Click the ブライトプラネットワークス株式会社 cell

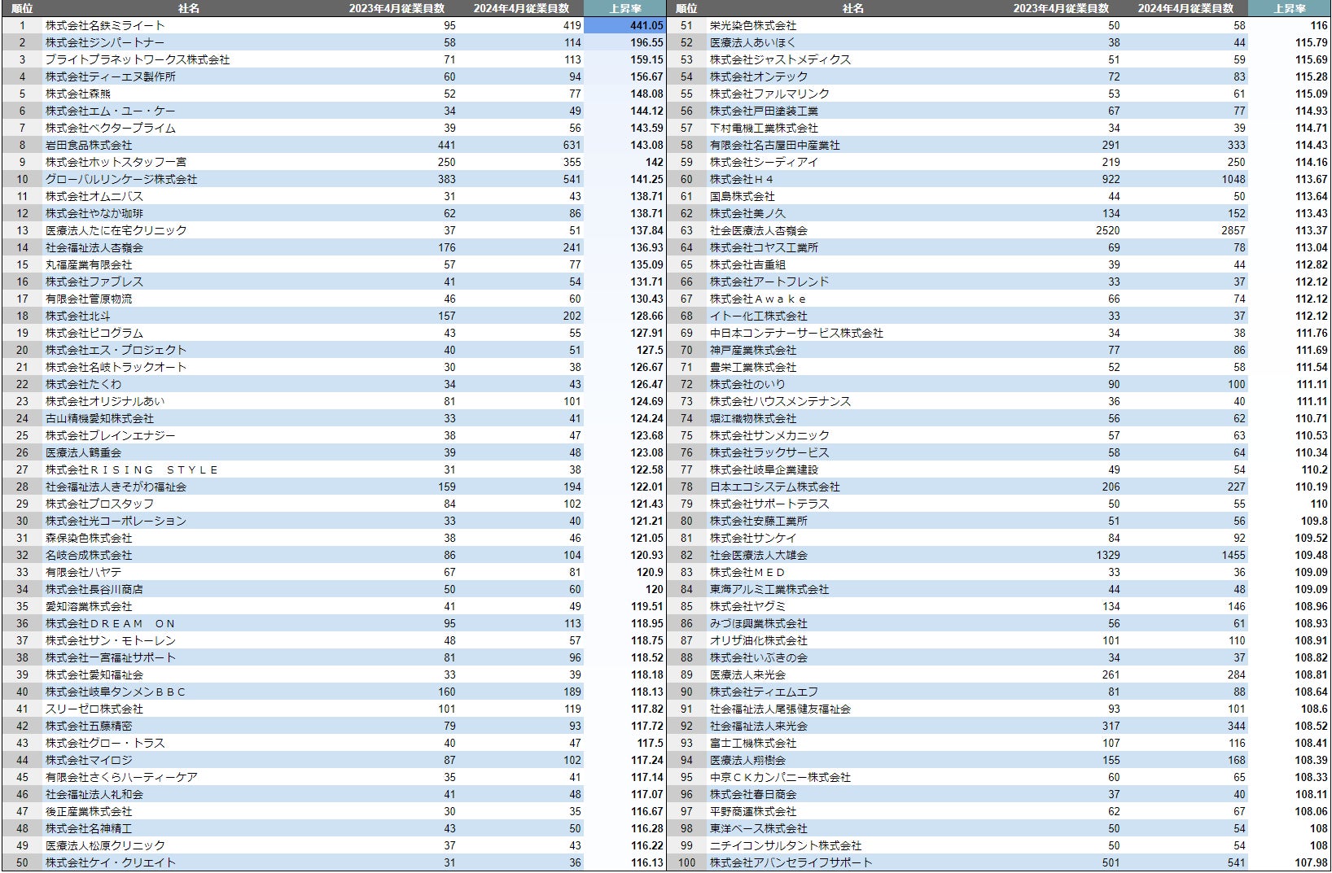pos(138,59)
